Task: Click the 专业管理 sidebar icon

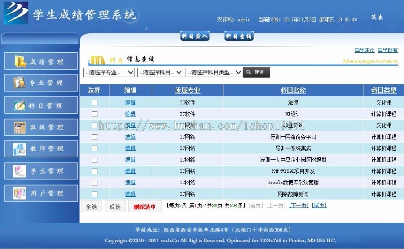Action: pos(20,83)
